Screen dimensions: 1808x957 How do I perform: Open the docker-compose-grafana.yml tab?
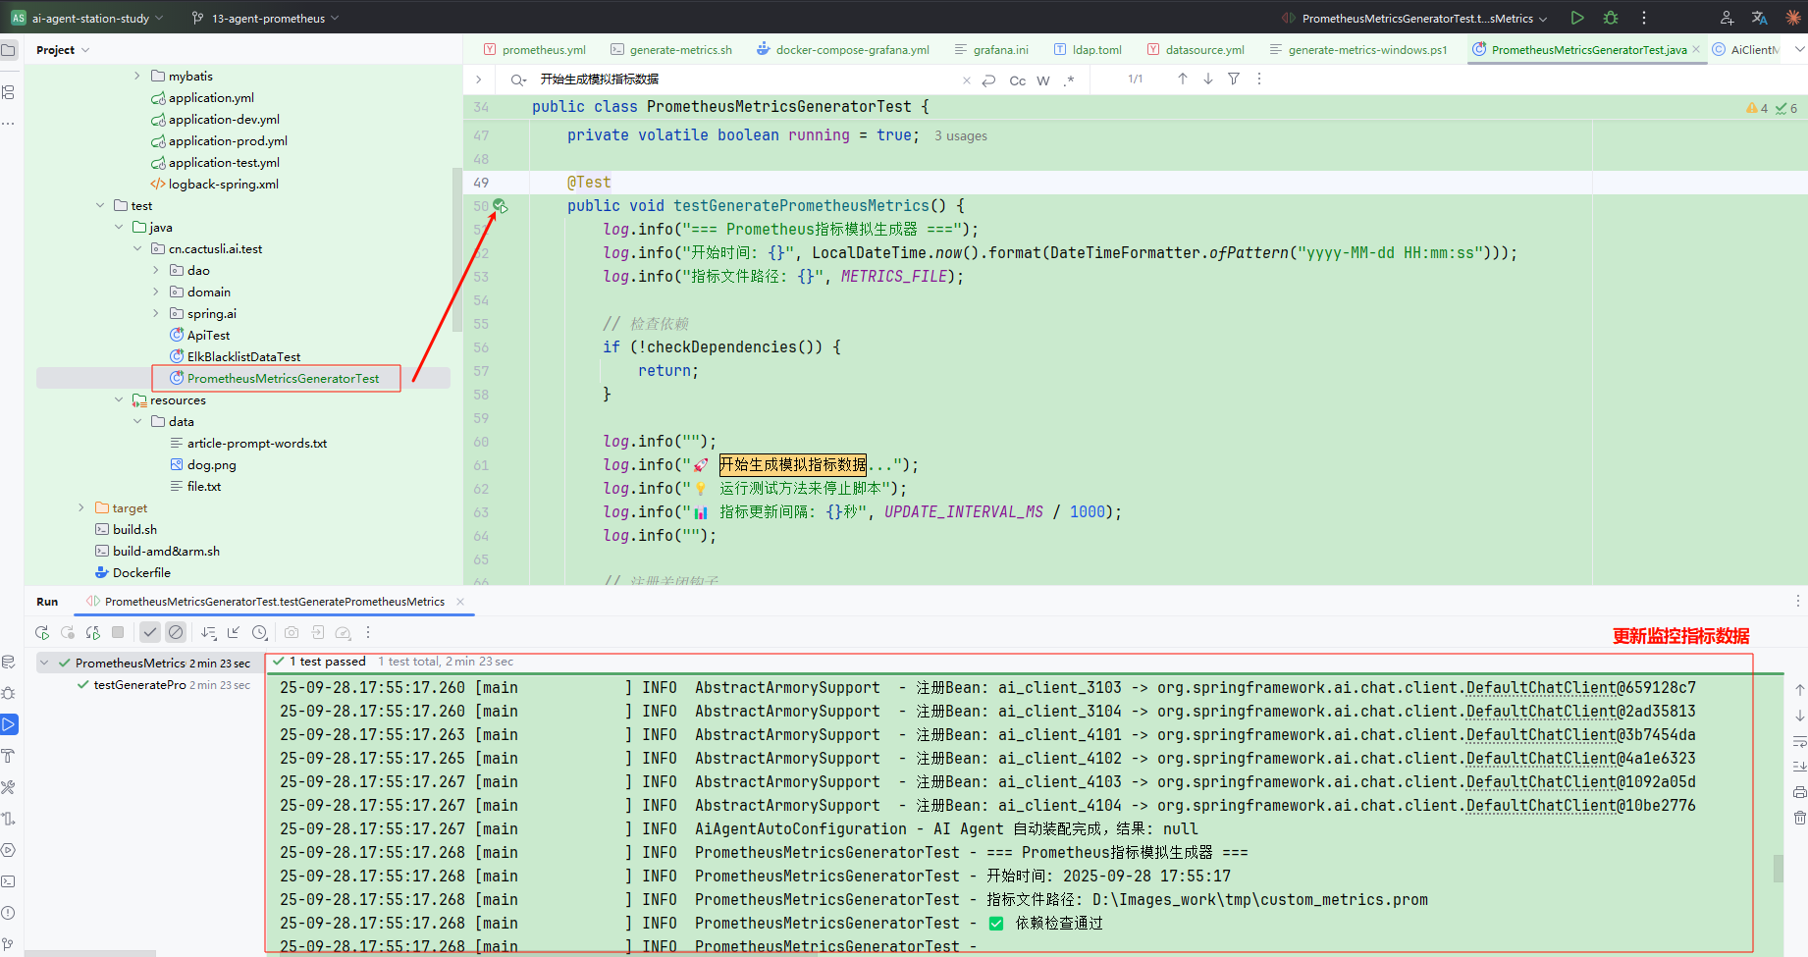851,50
